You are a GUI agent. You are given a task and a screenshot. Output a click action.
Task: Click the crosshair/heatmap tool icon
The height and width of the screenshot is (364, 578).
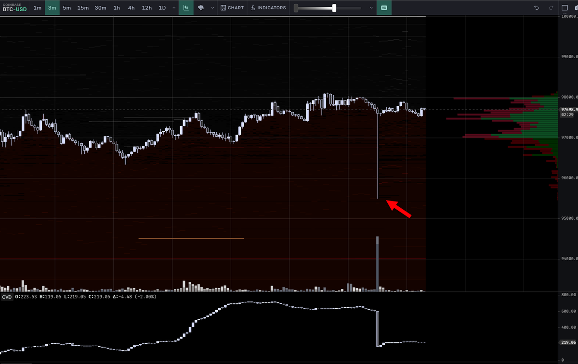click(201, 8)
